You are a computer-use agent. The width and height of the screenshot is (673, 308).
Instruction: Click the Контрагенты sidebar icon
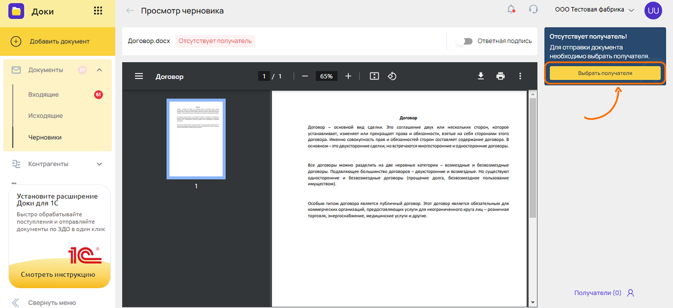coord(16,164)
